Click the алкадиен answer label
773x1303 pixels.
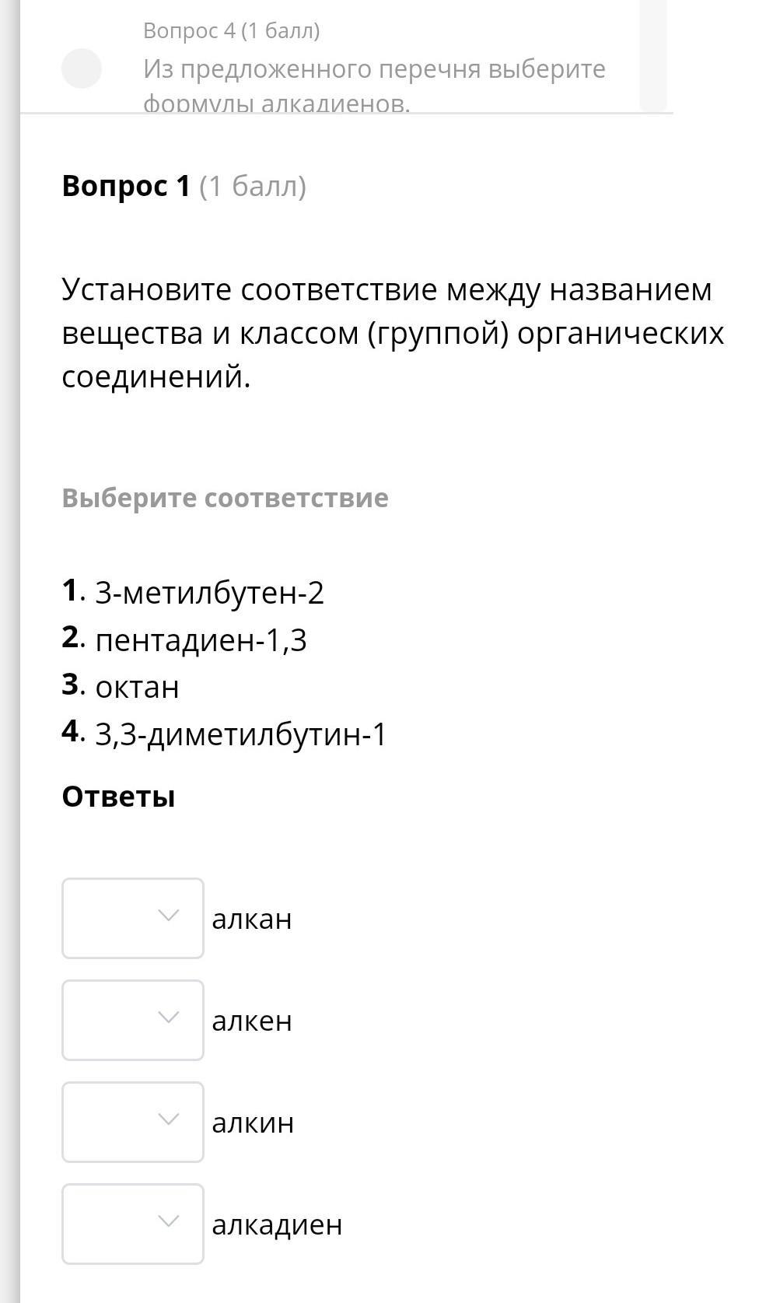277,1224
